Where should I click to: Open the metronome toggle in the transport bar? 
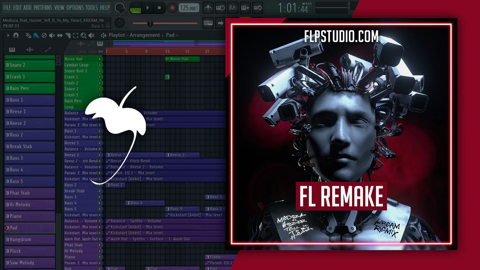pyautogui.click(x=208, y=7)
